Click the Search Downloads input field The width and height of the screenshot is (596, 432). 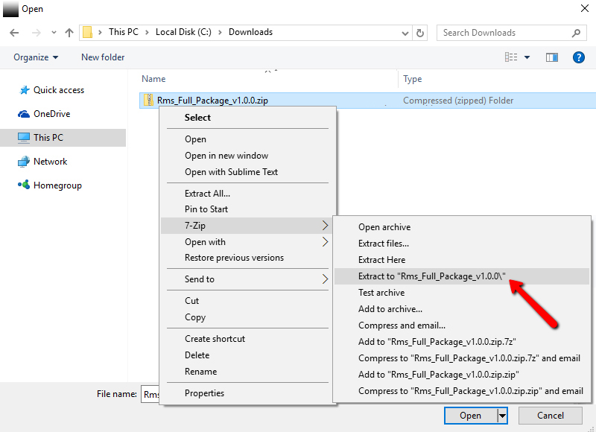click(x=503, y=33)
